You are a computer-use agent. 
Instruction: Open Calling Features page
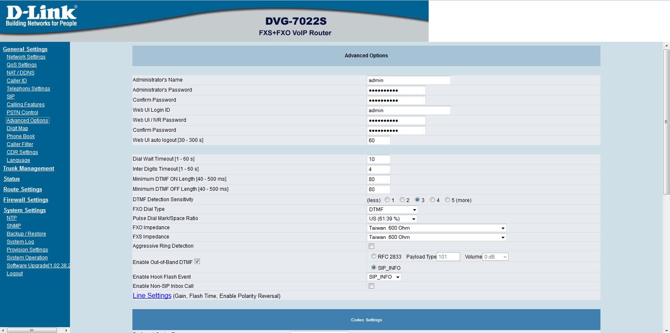pos(26,105)
